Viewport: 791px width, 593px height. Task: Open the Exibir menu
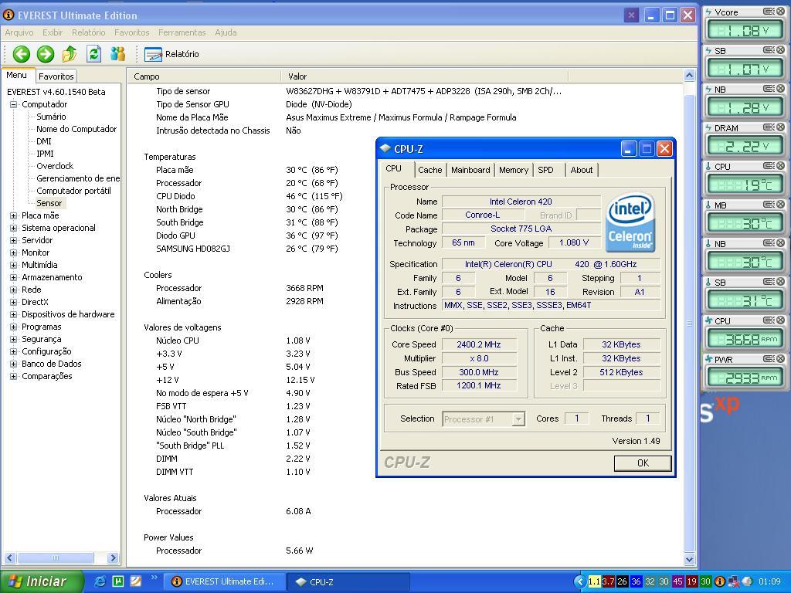click(53, 32)
